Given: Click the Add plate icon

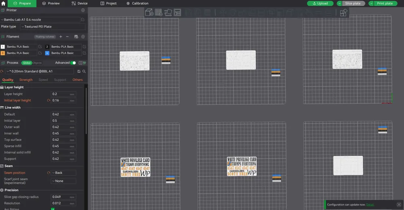Looking at the screenshot, I should click(x=159, y=13).
